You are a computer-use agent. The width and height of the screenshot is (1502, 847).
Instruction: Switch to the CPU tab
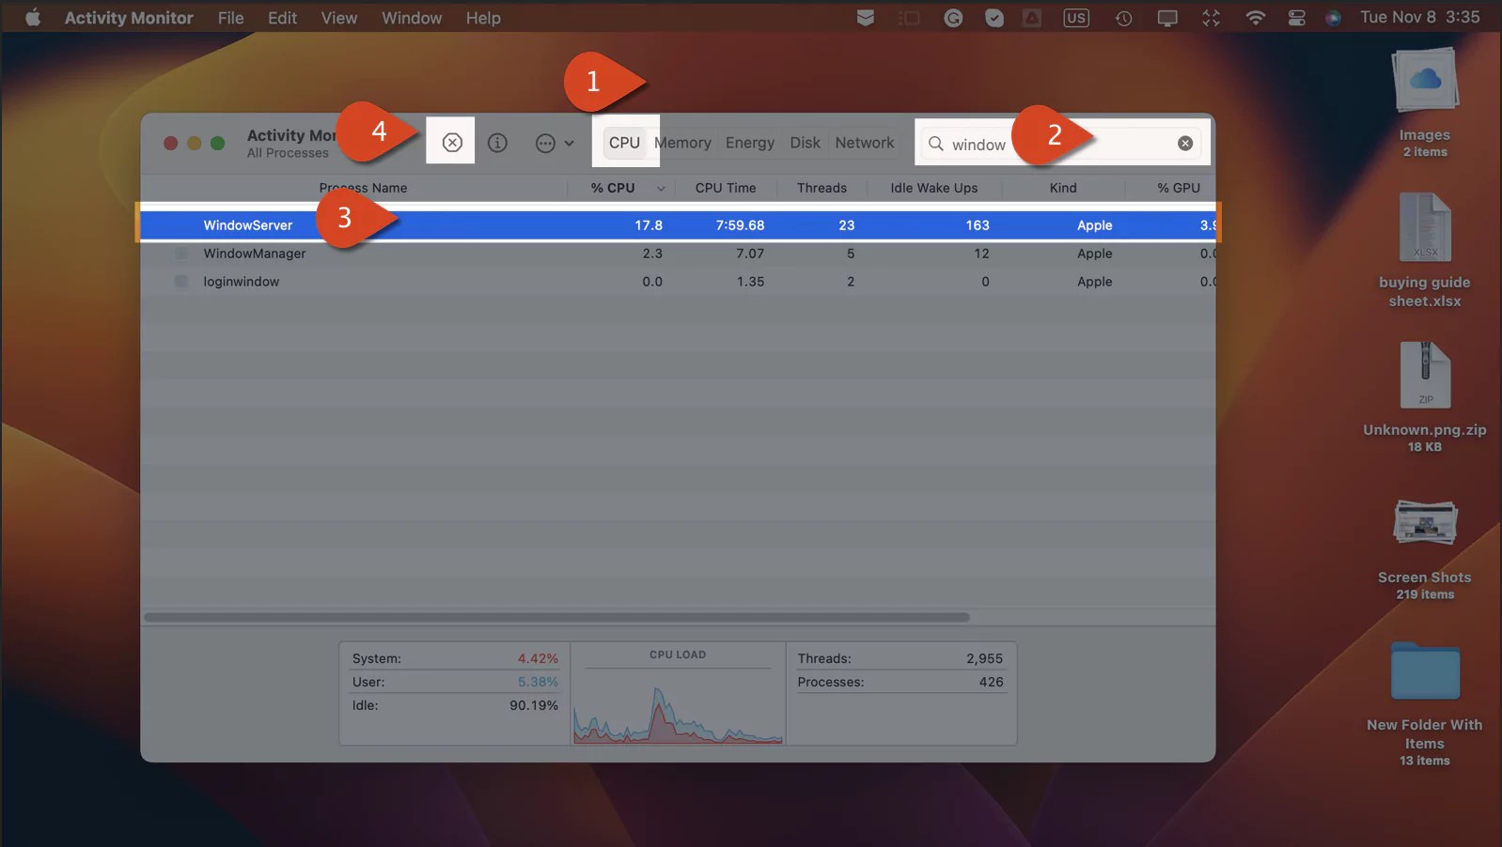[624, 143]
